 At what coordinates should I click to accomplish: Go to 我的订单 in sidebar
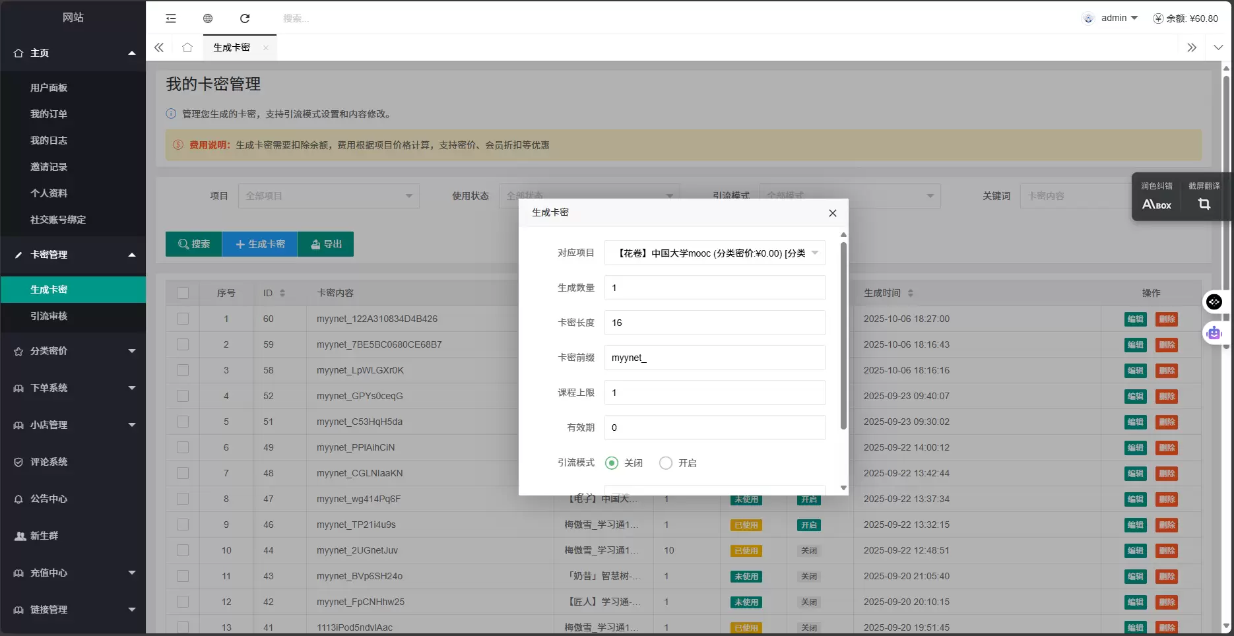point(49,114)
